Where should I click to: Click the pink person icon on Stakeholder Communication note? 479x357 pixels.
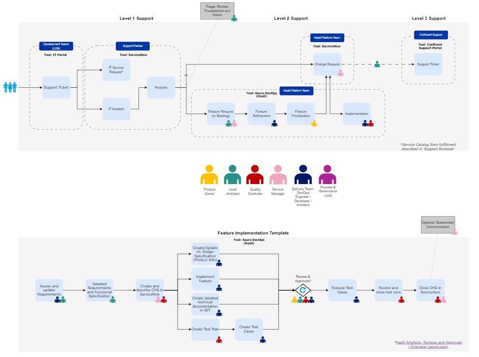pyautogui.click(x=454, y=232)
